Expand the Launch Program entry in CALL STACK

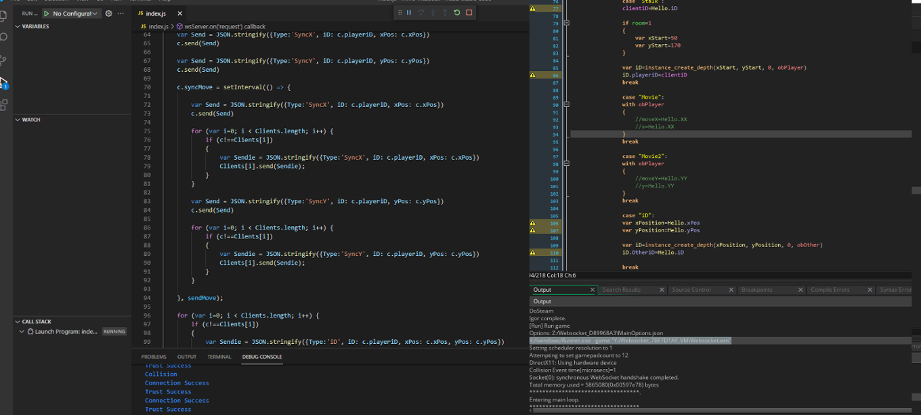22,331
